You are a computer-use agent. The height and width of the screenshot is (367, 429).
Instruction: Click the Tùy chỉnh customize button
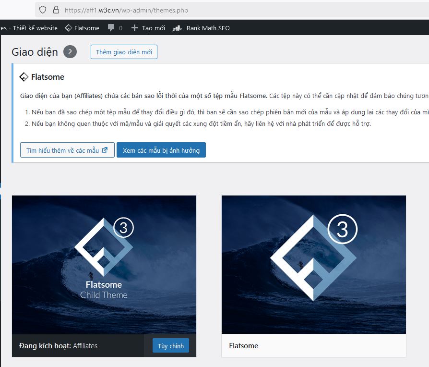(x=171, y=346)
